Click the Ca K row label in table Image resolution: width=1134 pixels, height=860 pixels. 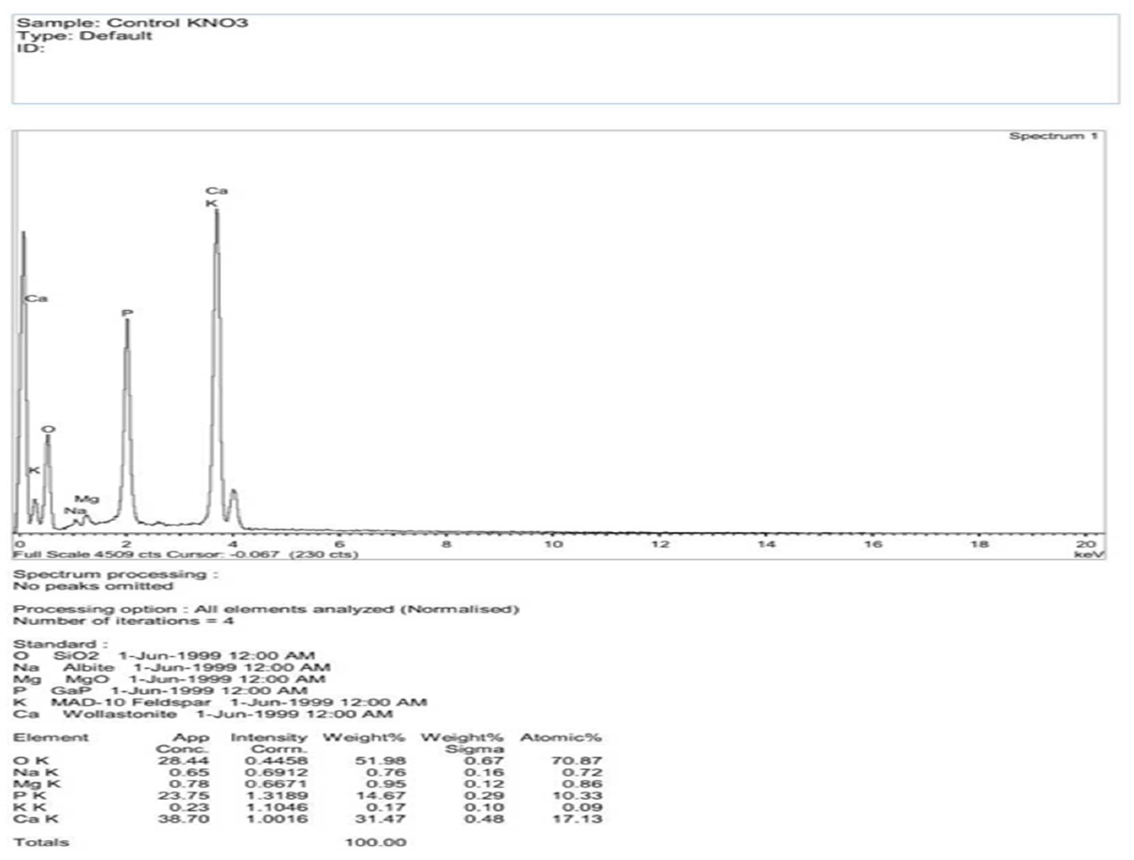click(x=36, y=819)
